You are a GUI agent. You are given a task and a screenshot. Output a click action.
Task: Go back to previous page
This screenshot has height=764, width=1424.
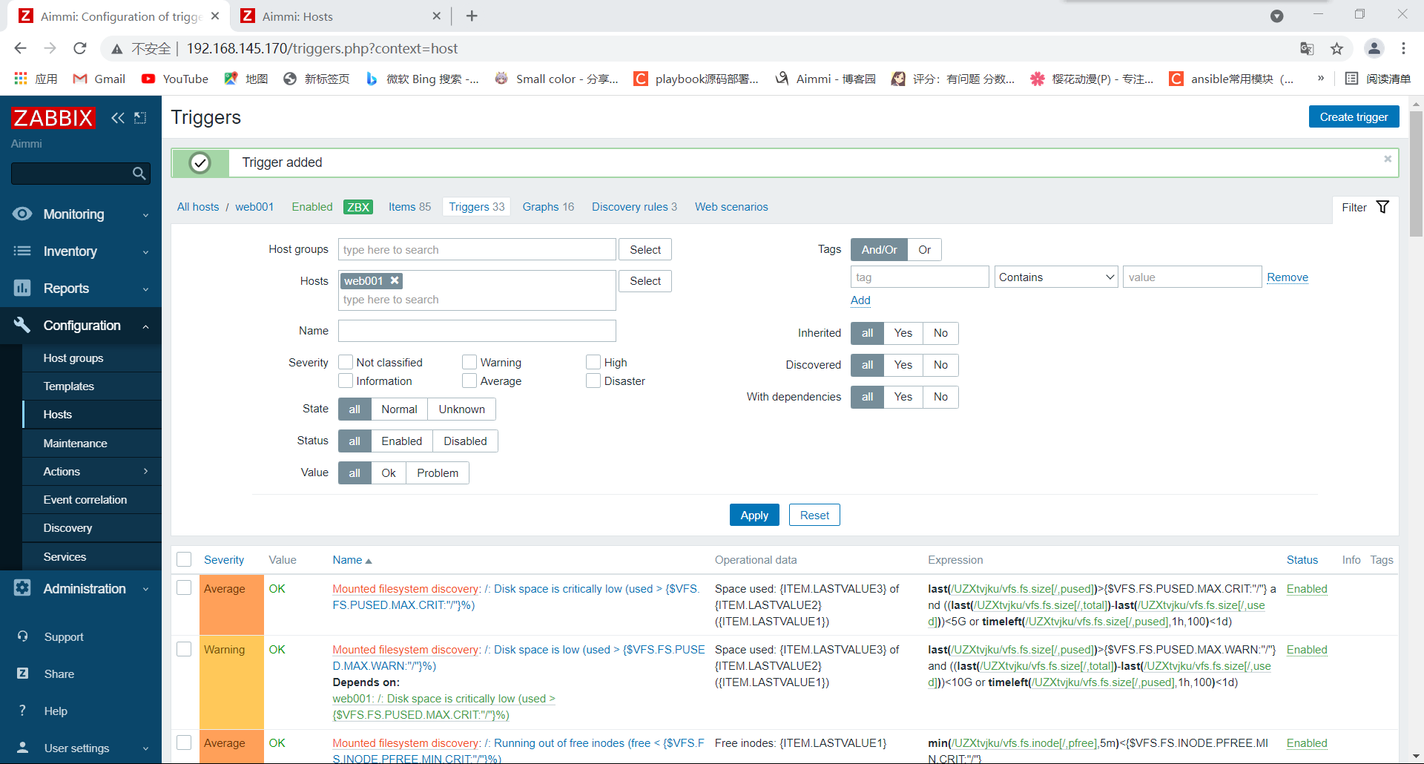click(x=20, y=48)
